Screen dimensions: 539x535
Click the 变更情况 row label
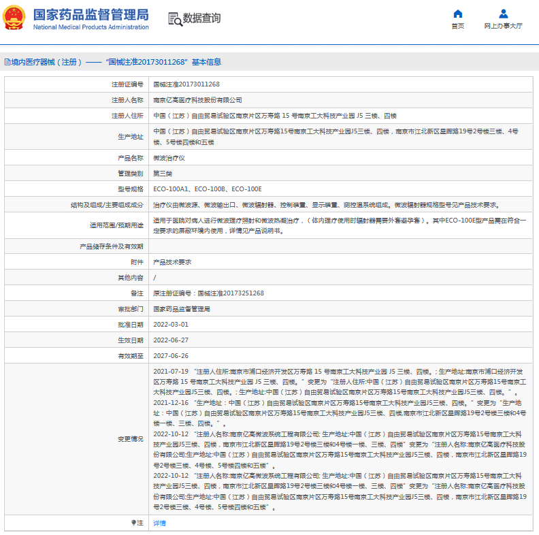[x=131, y=439]
